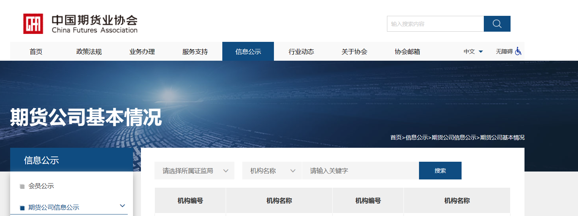578x216 pixels.
Task: Click the 请输入关键字 keyword field
Action: pos(360,171)
